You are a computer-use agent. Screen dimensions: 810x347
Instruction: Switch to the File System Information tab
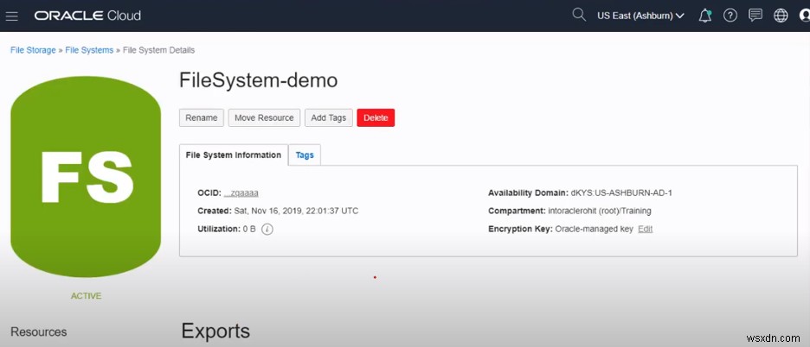(x=234, y=155)
